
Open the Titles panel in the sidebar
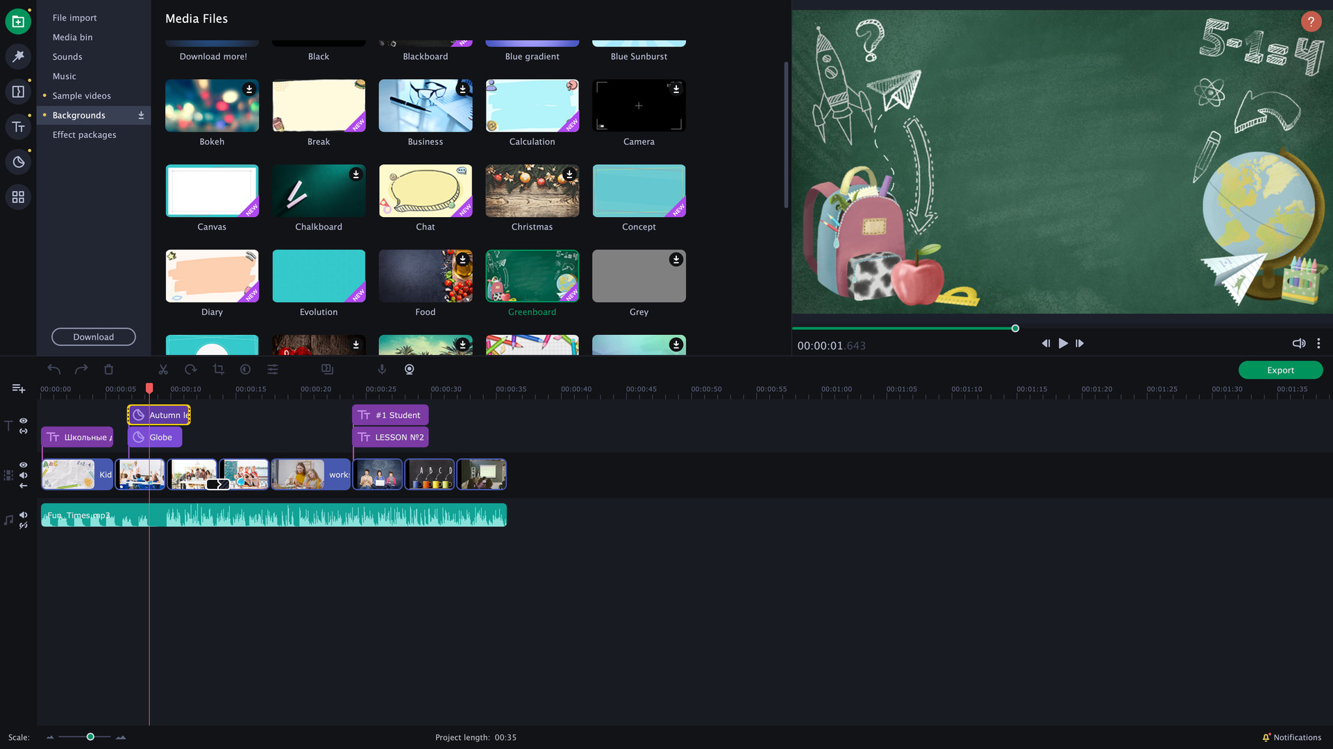[18, 126]
